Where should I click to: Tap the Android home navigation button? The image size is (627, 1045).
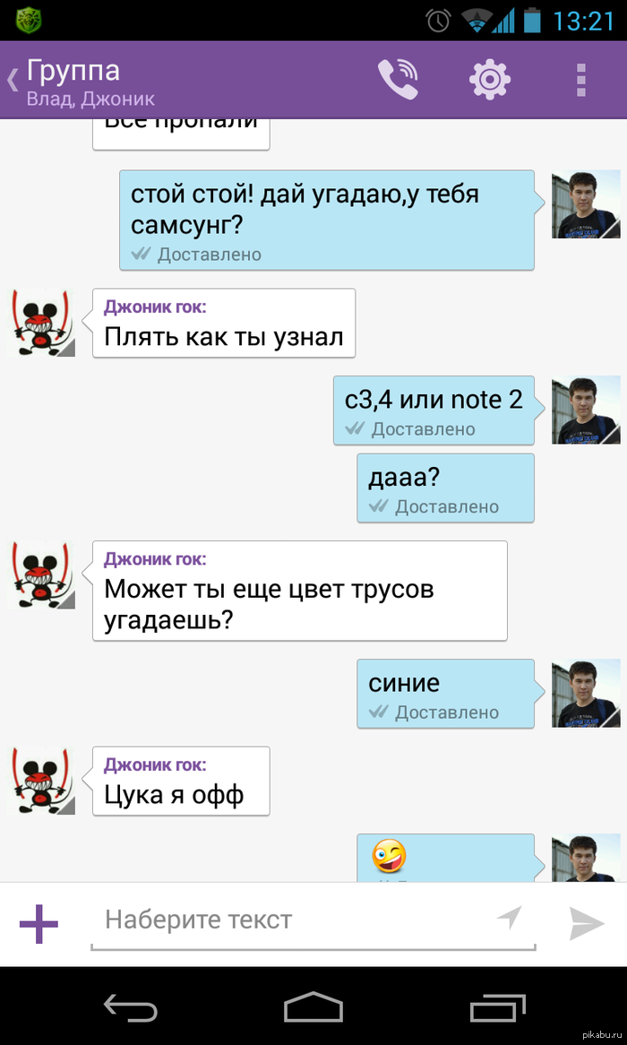pyautogui.click(x=313, y=1006)
